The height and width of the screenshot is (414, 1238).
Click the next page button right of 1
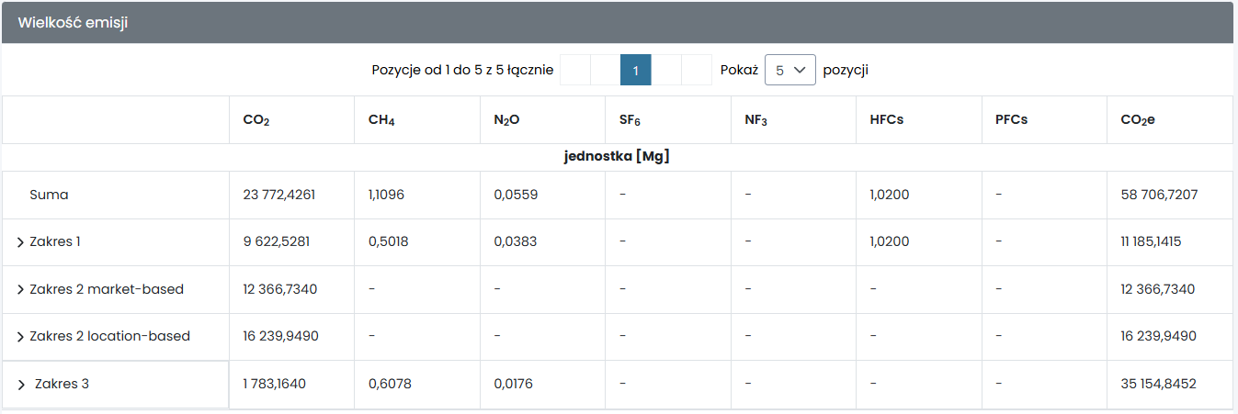[666, 70]
